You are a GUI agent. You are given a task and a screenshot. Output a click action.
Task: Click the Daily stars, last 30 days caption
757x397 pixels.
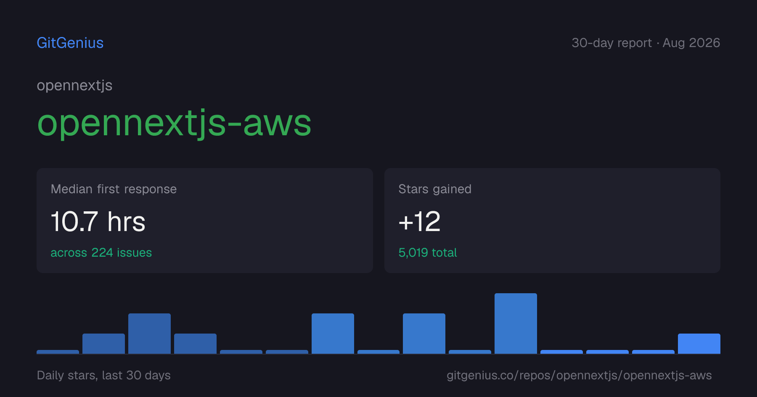click(104, 375)
